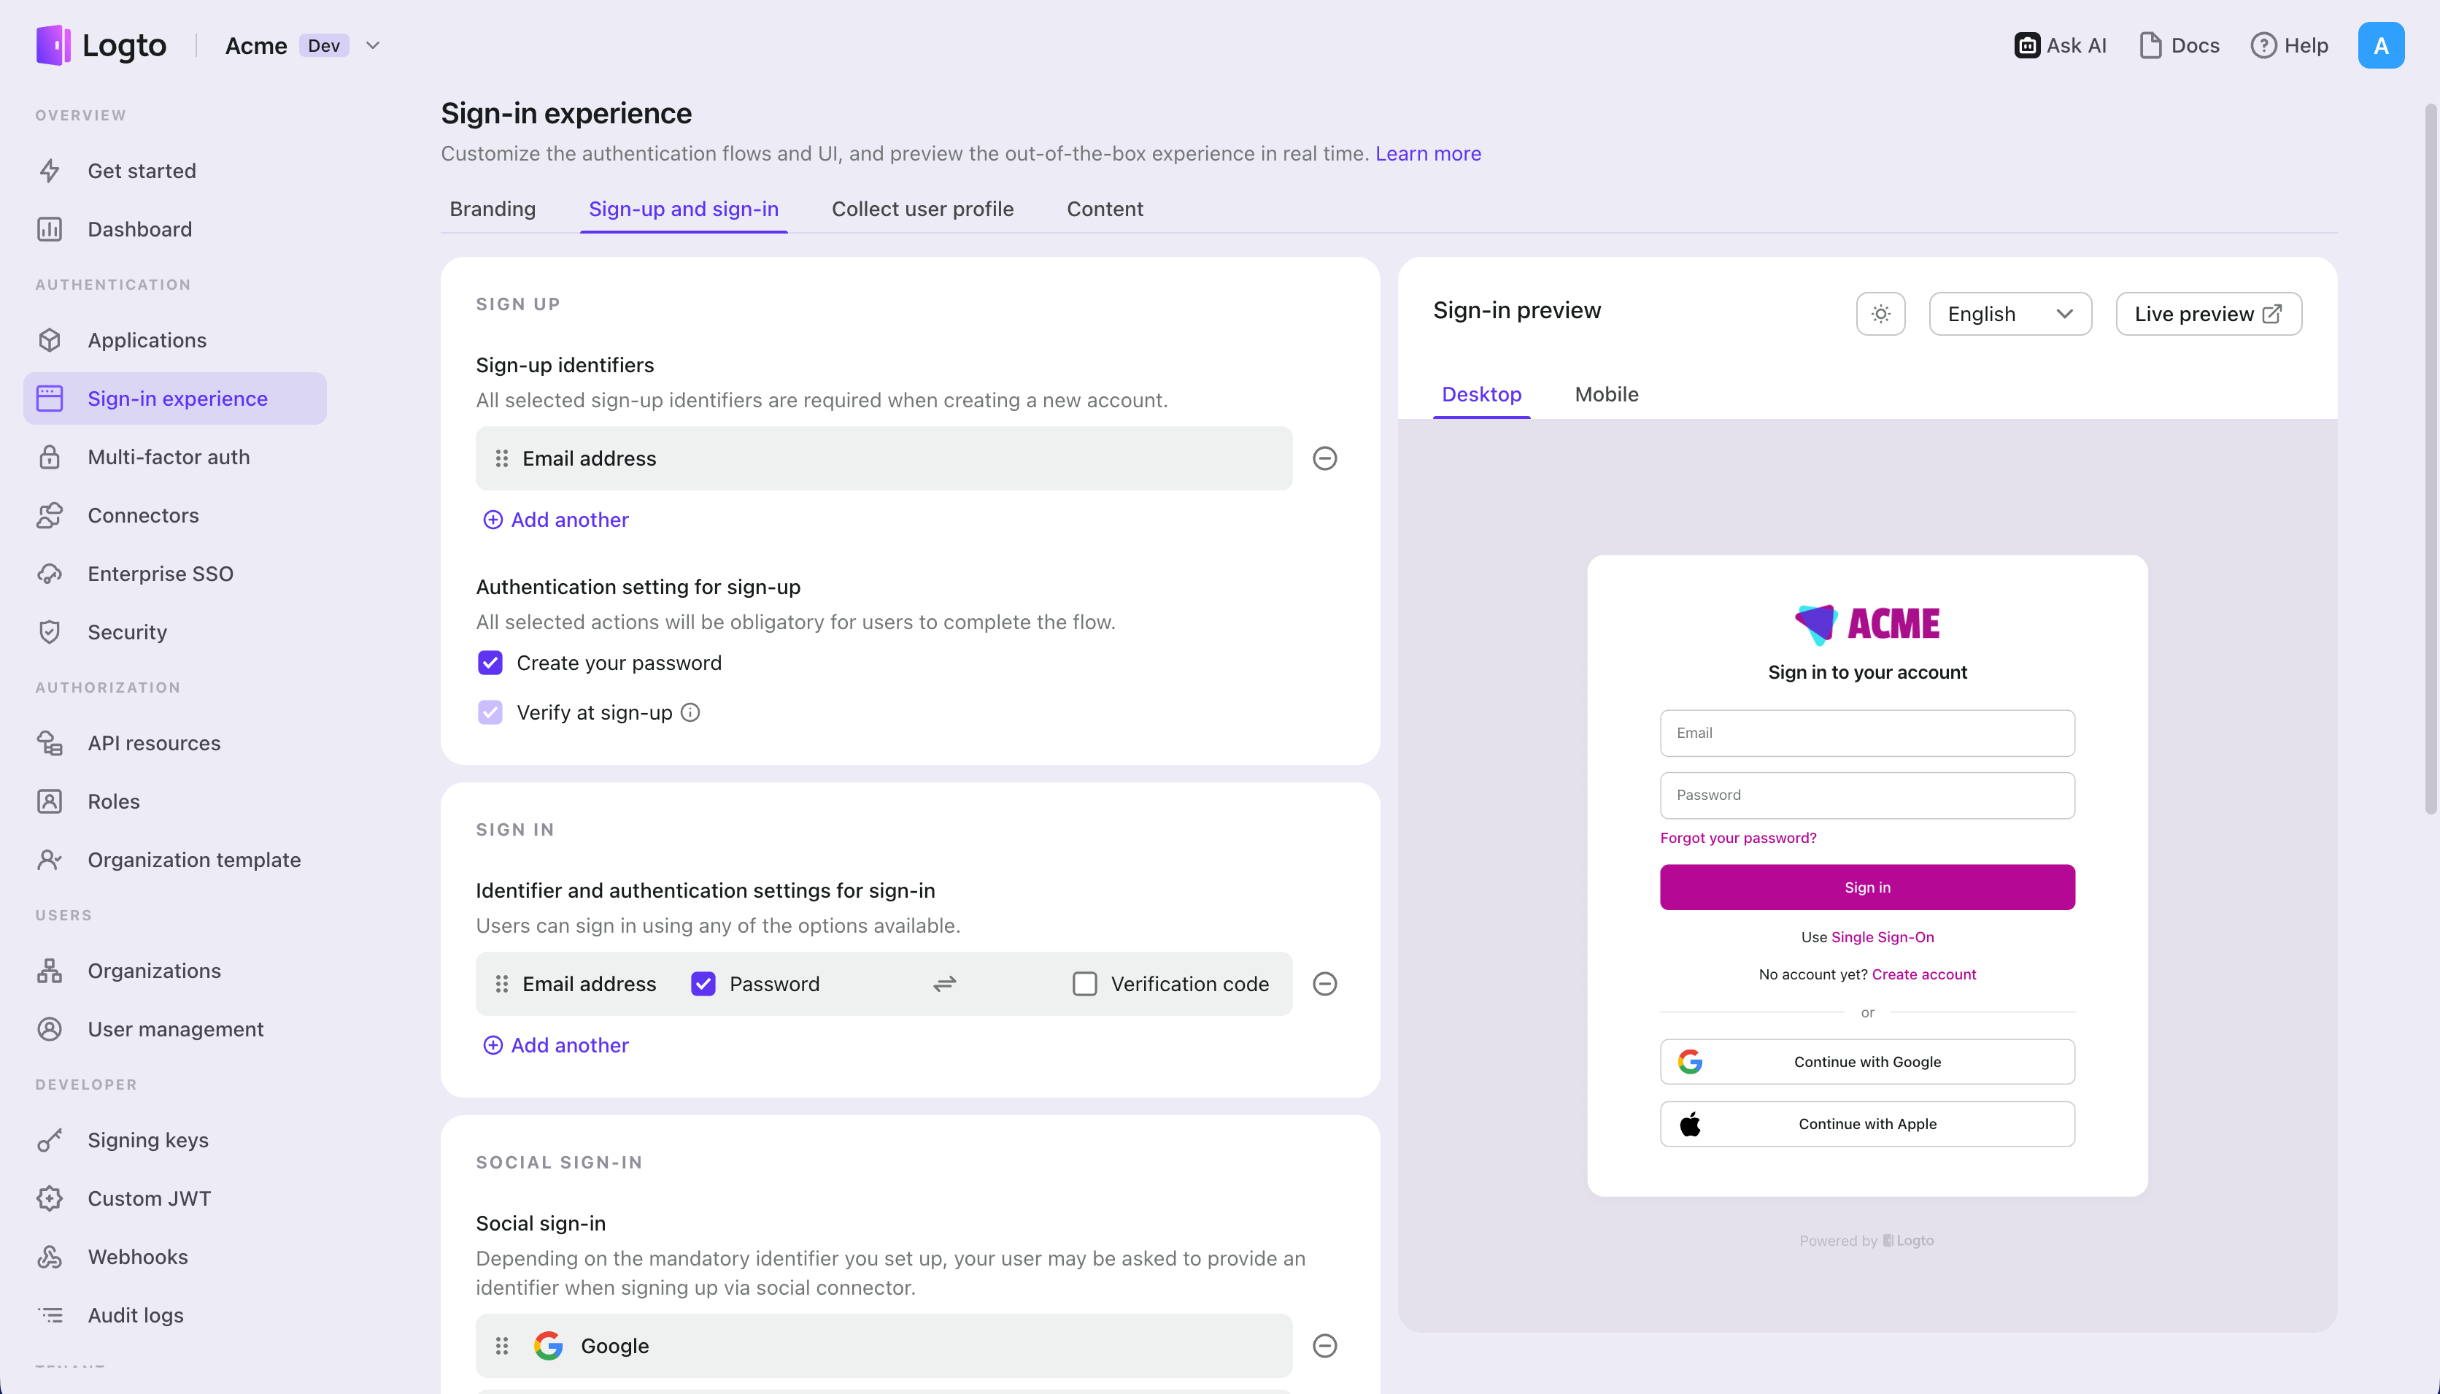Open Live preview in new window
The height and width of the screenshot is (1394, 2440).
pos(2209,314)
